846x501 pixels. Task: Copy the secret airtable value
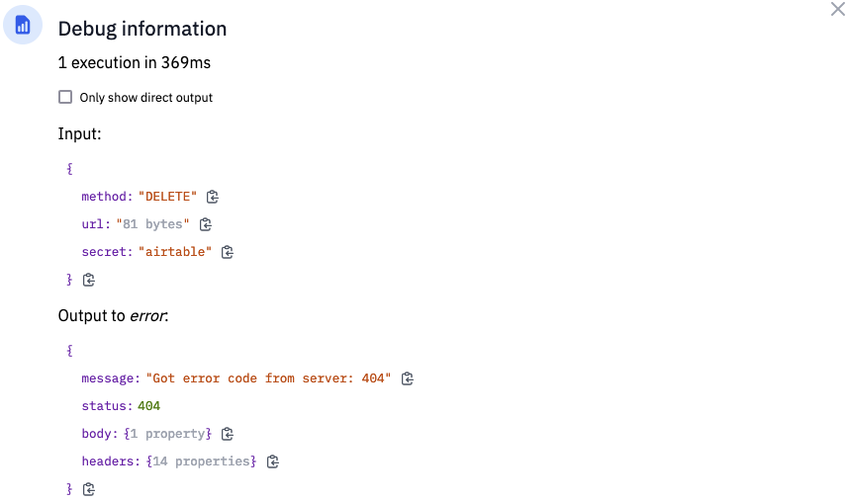click(228, 252)
